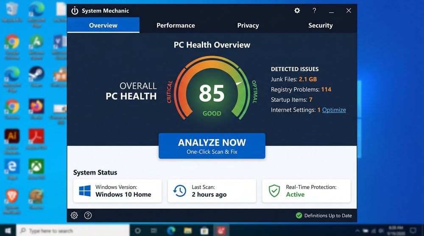Viewport: 424px width, 236px height.
Task: Close the System Mechanic window
Action: [x=349, y=11]
